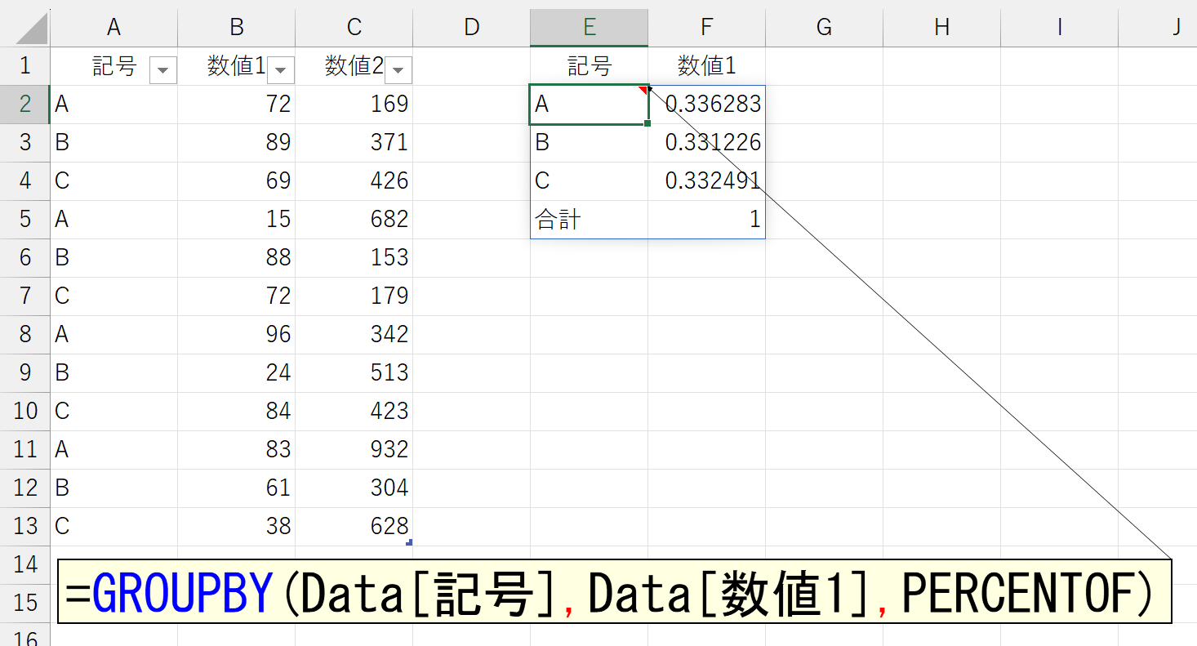This screenshot has width=1197, height=646.
Task: Click cell B12 with value 61
Action: click(x=237, y=488)
